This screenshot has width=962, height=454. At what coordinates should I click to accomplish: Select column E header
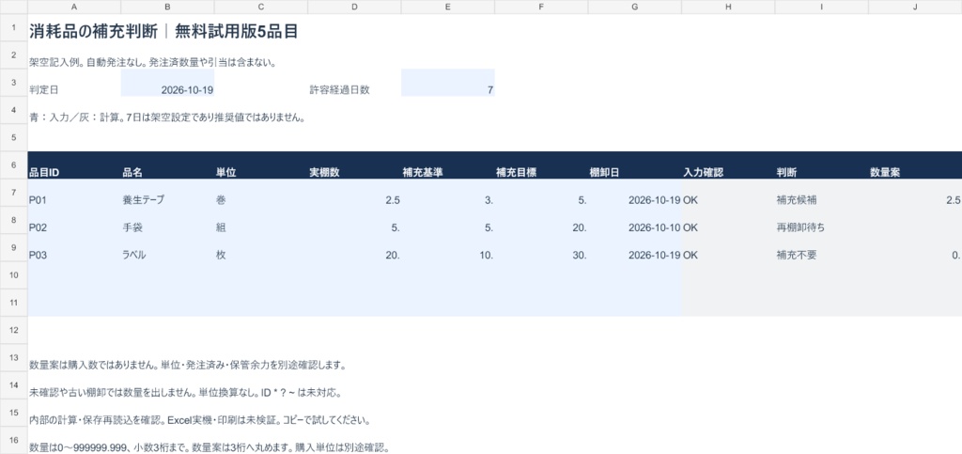[448, 7]
